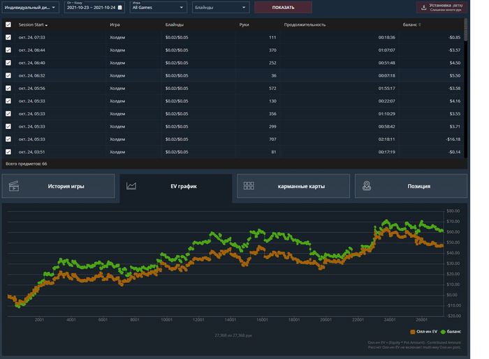
Task: Click the download icon beside Установка
Action: tap(423, 8)
